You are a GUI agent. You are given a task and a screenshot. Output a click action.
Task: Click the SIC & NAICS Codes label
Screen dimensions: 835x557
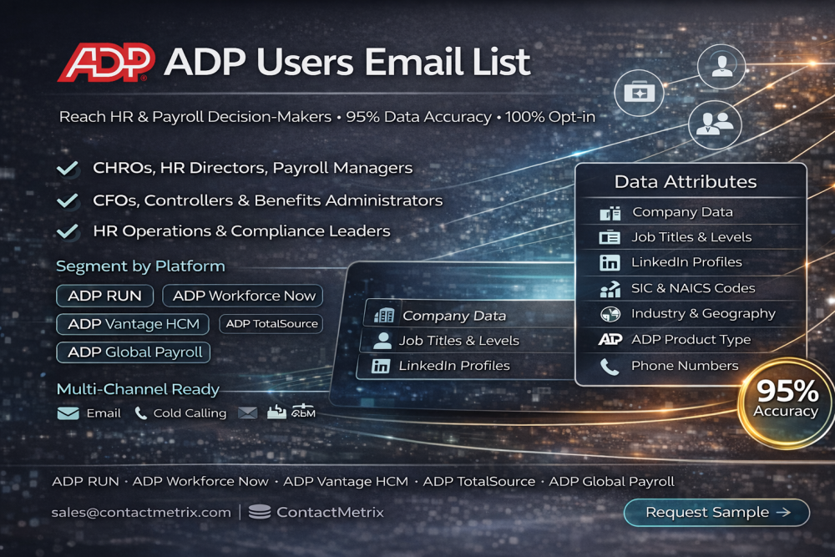[693, 288]
